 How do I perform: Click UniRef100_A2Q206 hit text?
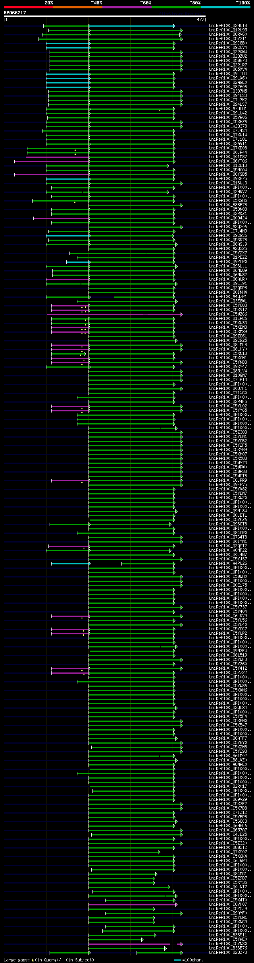click(228, 227)
